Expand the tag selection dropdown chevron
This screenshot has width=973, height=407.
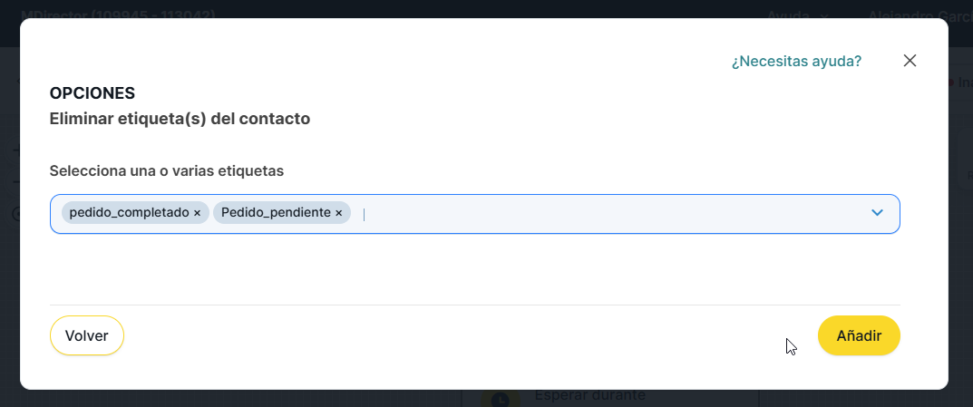coord(877,213)
